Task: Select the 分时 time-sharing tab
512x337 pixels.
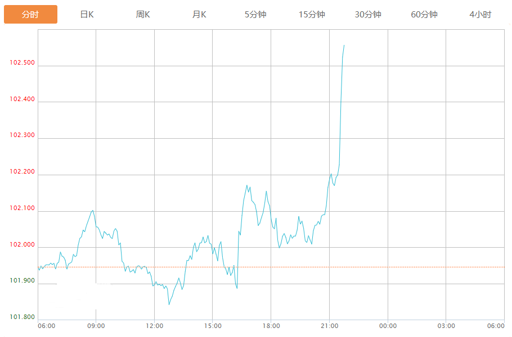Action: coord(30,15)
